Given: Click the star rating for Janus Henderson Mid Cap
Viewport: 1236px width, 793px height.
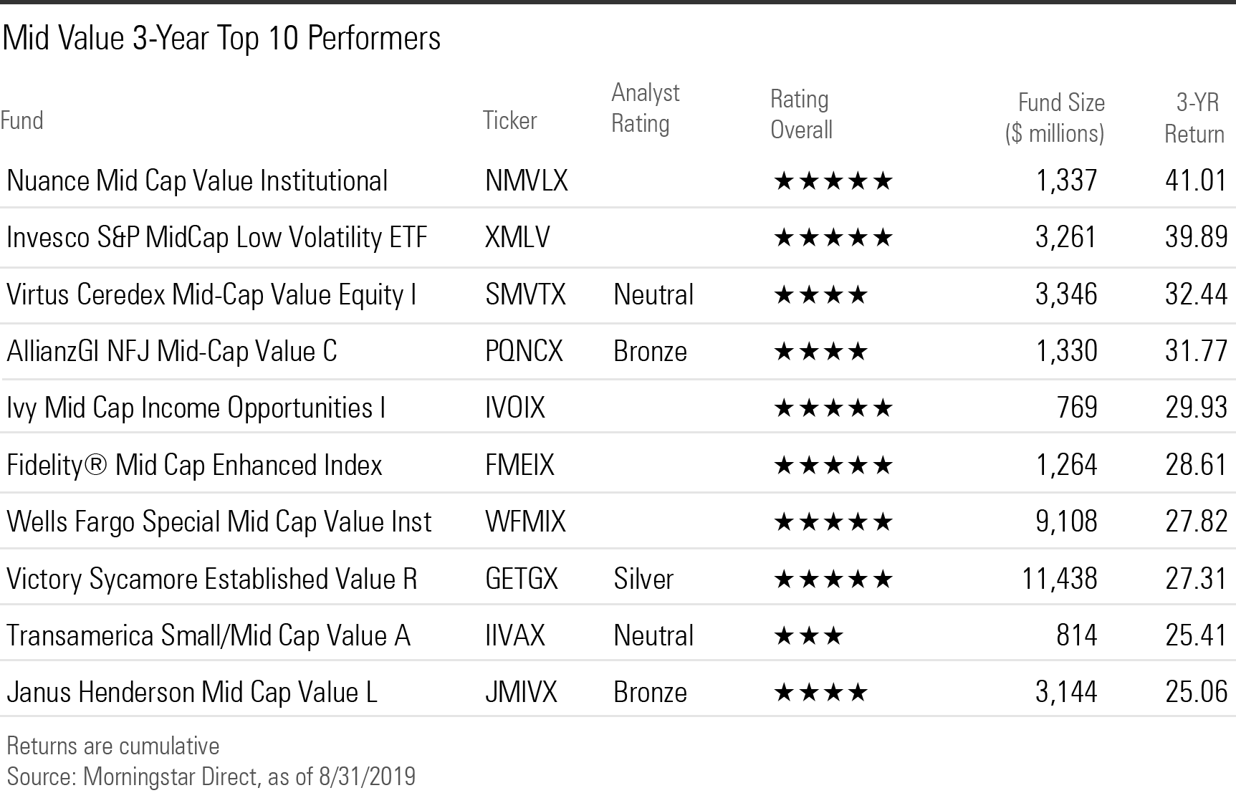Looking at the screenshot, I should pos(821,693).
